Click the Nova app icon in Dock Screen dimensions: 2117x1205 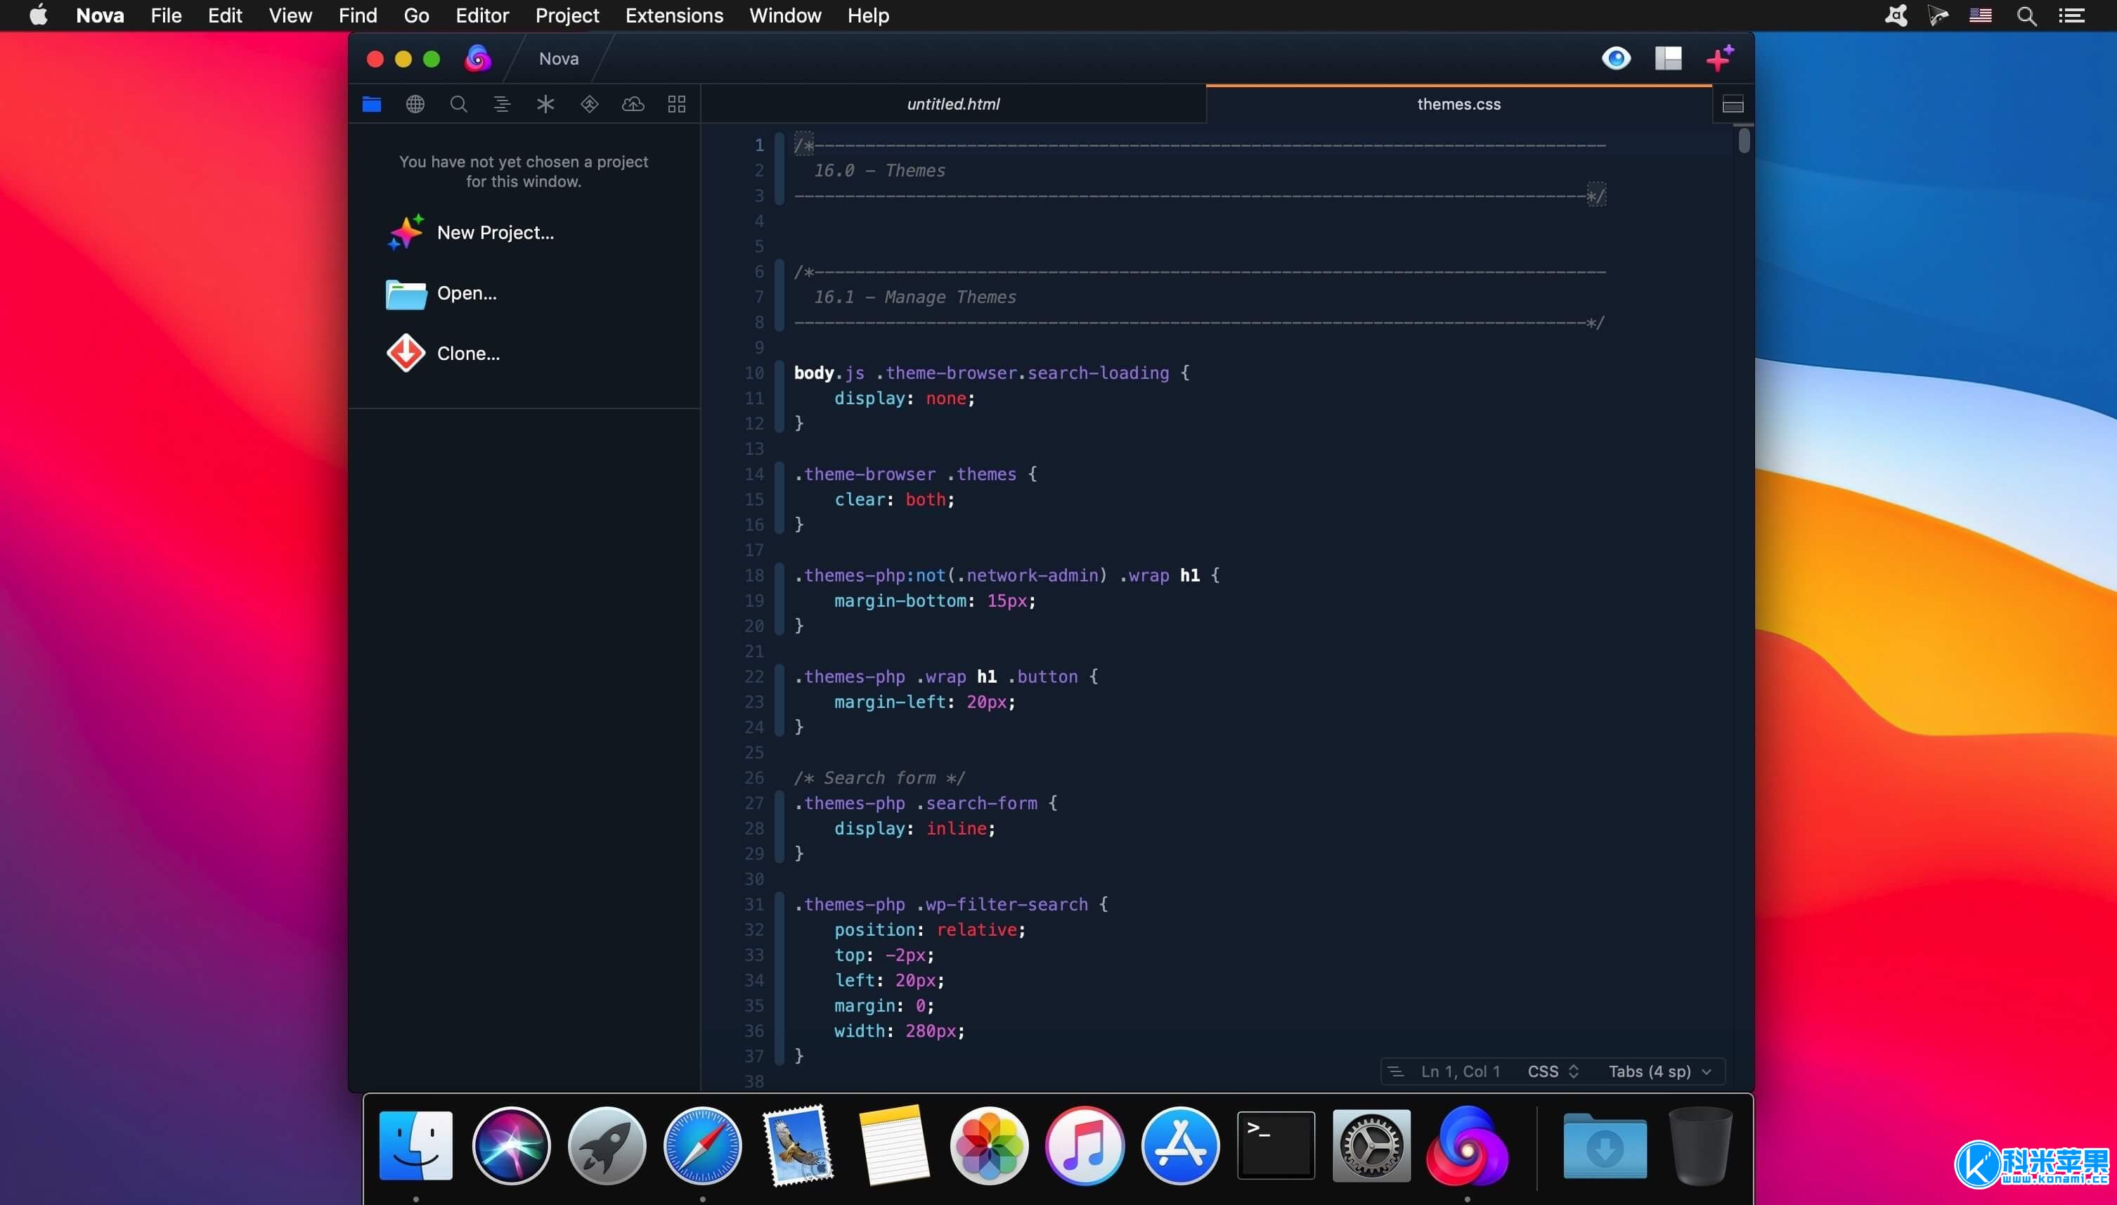(x=1467, y=1145)
